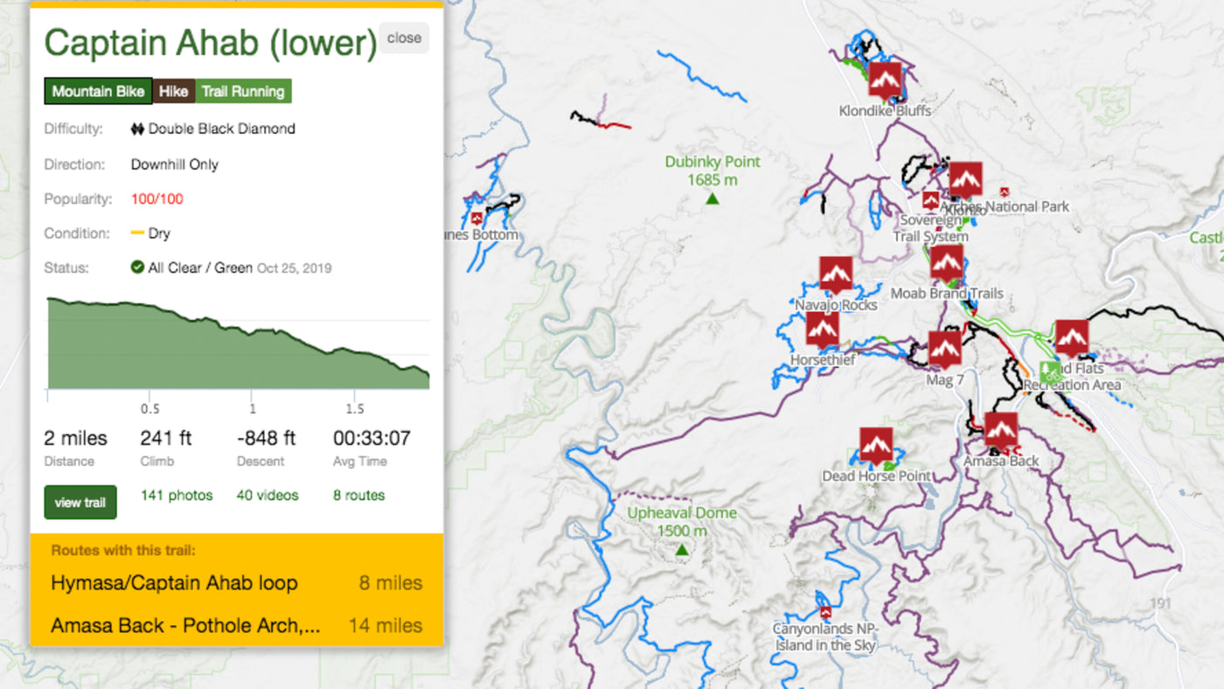Close the Captain Ahab trail popup
1224x689 pixels.
[404, 38]
